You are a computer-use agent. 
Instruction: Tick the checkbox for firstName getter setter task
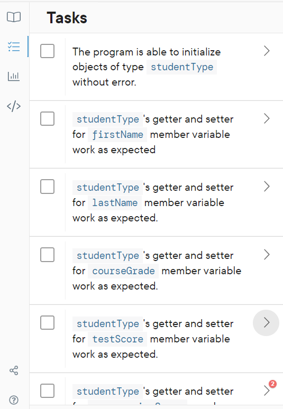(47, 119)
